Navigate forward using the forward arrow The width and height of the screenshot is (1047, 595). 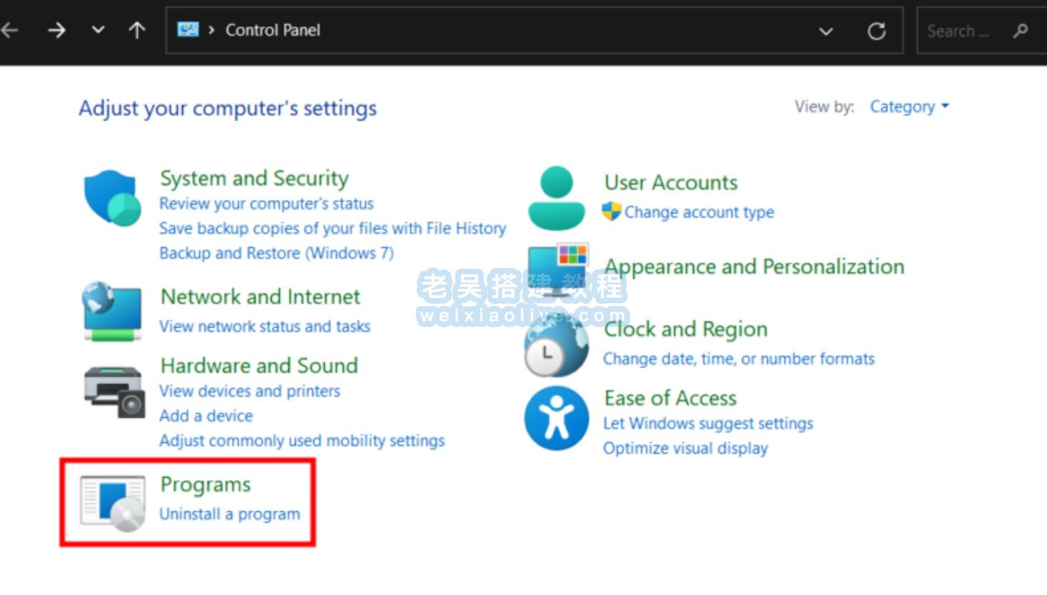click(x=57, y=30)
